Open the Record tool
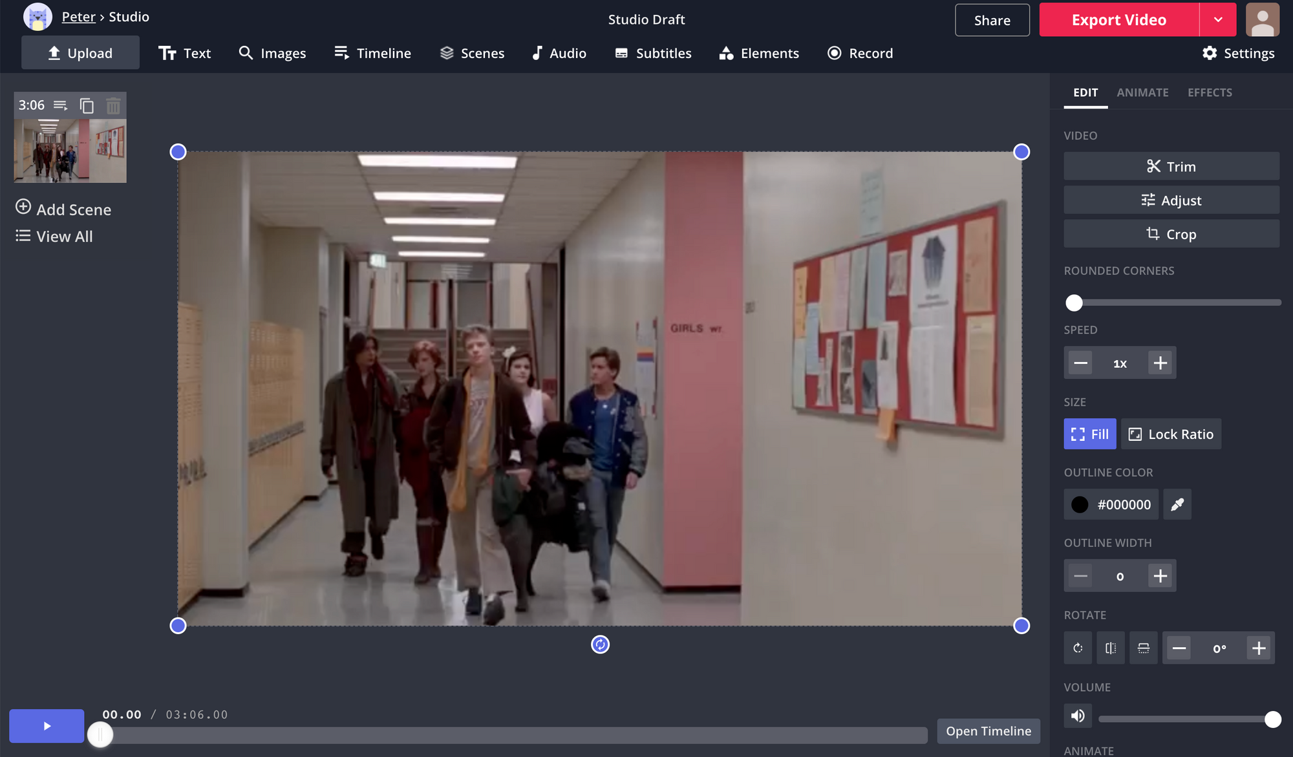The image size is (1293, 757). 860,53
